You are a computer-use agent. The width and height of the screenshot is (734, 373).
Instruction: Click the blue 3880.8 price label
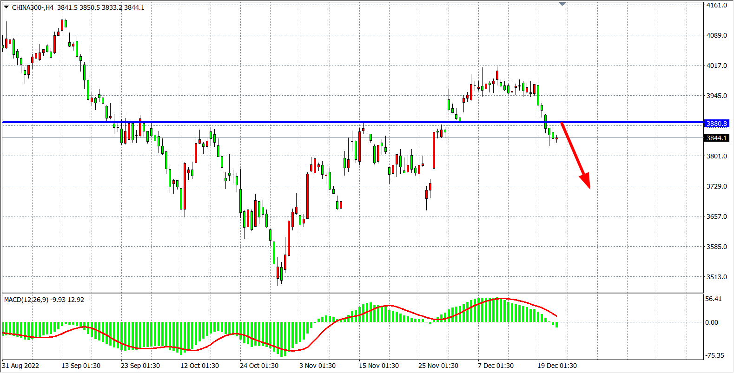(x=716, y=124)
